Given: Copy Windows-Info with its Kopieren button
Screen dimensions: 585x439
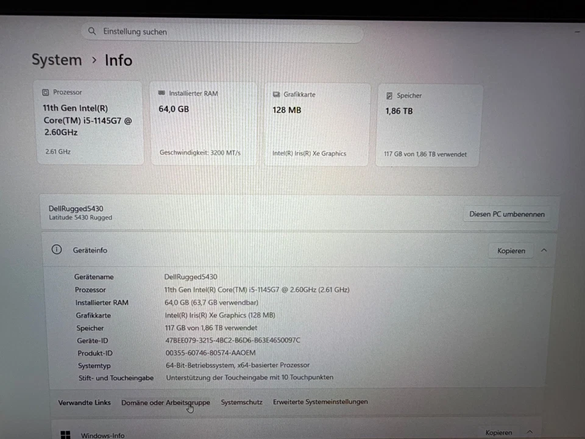Looking at the screenshot, I should click(x=499, y=433).
